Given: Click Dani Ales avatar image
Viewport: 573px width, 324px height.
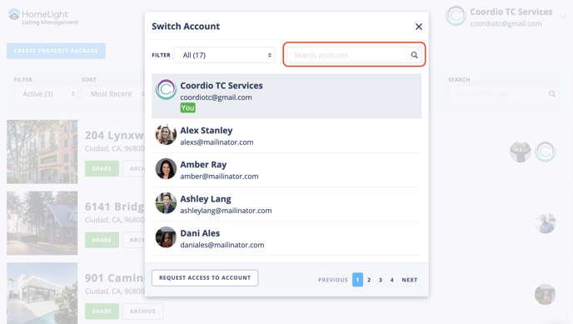Looking at the screenshot, I should [166, 237].
